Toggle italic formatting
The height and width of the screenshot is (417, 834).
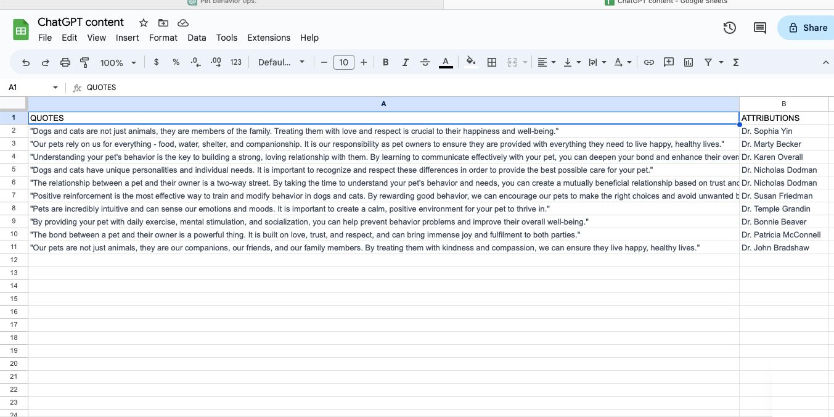405,62
